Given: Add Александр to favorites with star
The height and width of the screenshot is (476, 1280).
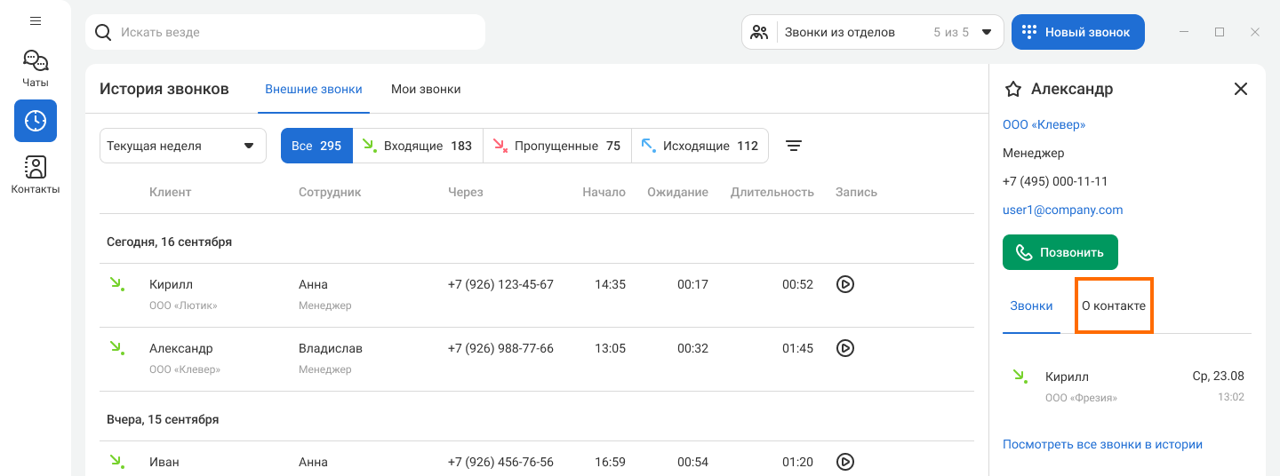Looking at the screenshot, I should pos(1012,89).
